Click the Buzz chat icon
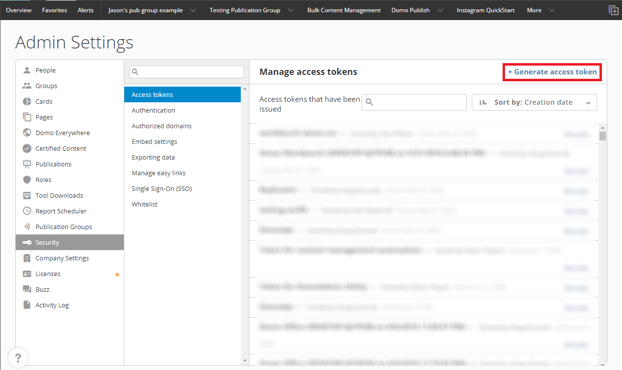Image resolution: width=622 pixels, height=370 pixels. click(x=27, y=289)
